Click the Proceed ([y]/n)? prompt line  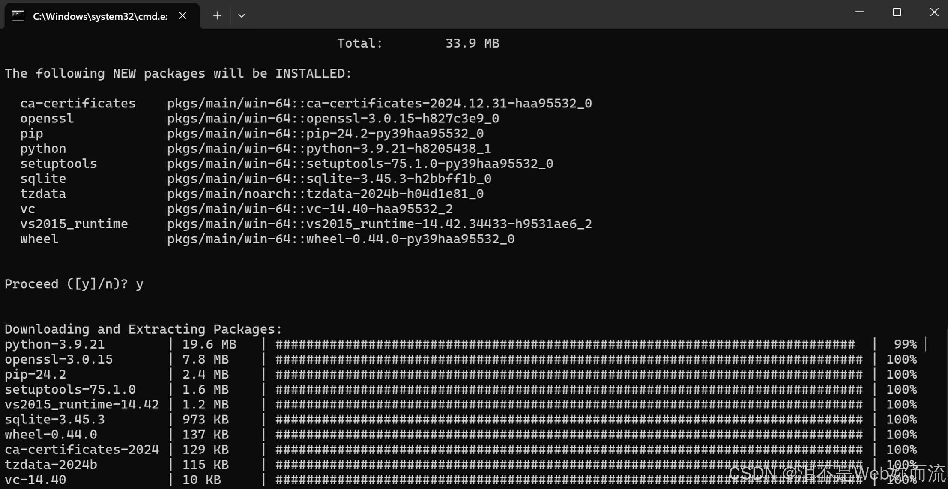pyautogui.click(x=74, y=284)
